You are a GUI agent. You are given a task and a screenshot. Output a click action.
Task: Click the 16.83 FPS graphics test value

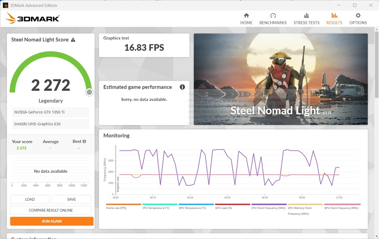tap(144, 48)
